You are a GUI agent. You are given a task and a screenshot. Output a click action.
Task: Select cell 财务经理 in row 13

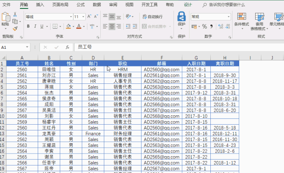click(x=122, y=134)
